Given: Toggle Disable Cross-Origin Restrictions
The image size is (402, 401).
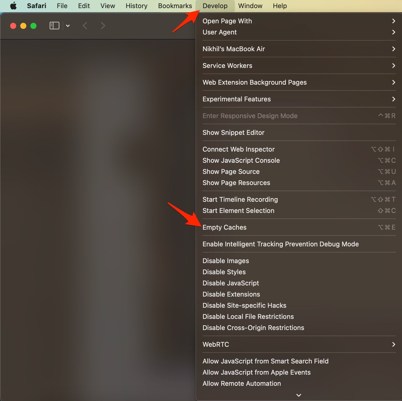Looking at the screenshot, I should 253,328.
